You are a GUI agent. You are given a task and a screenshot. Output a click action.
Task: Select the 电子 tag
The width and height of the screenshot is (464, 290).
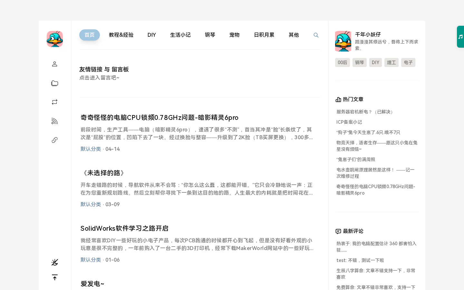coord(408,63)
